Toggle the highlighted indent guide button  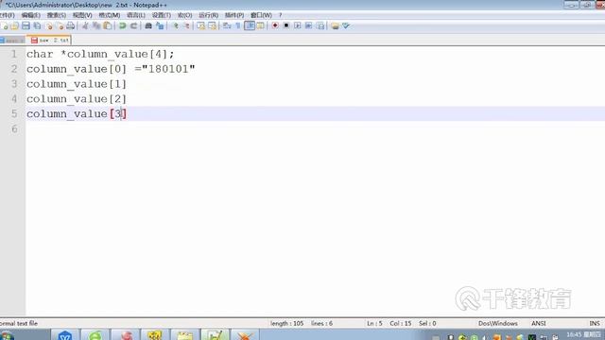pos(250,25)
